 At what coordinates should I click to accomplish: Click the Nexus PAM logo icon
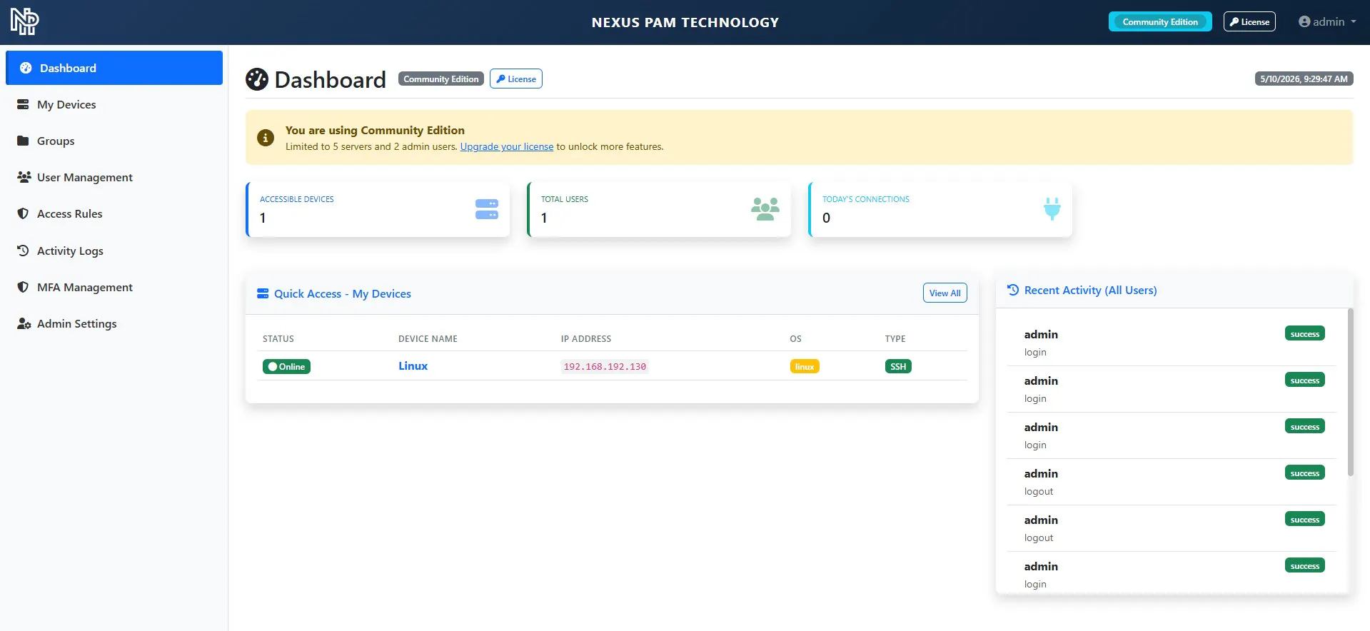(x=24, y=22)
